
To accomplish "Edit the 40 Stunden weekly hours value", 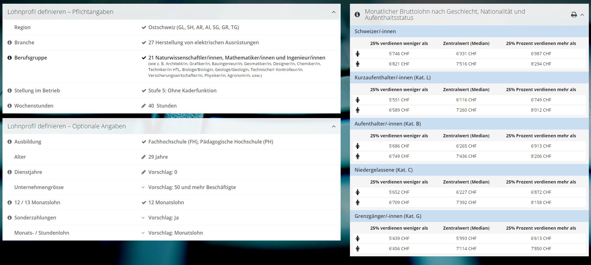I will tap(163, 106).
